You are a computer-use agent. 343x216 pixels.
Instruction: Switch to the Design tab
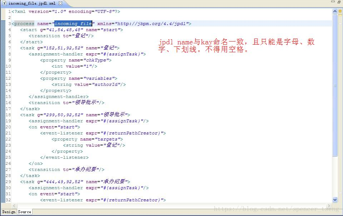pyautogui.click(x=9, y=212)
